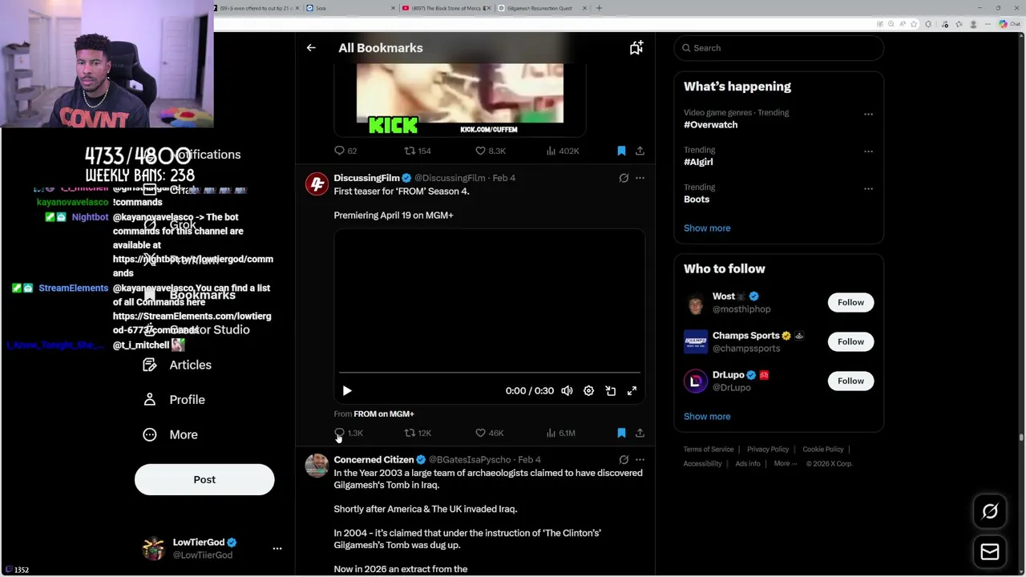
Task: Open the Grok floating button
Action: (990, 511)
